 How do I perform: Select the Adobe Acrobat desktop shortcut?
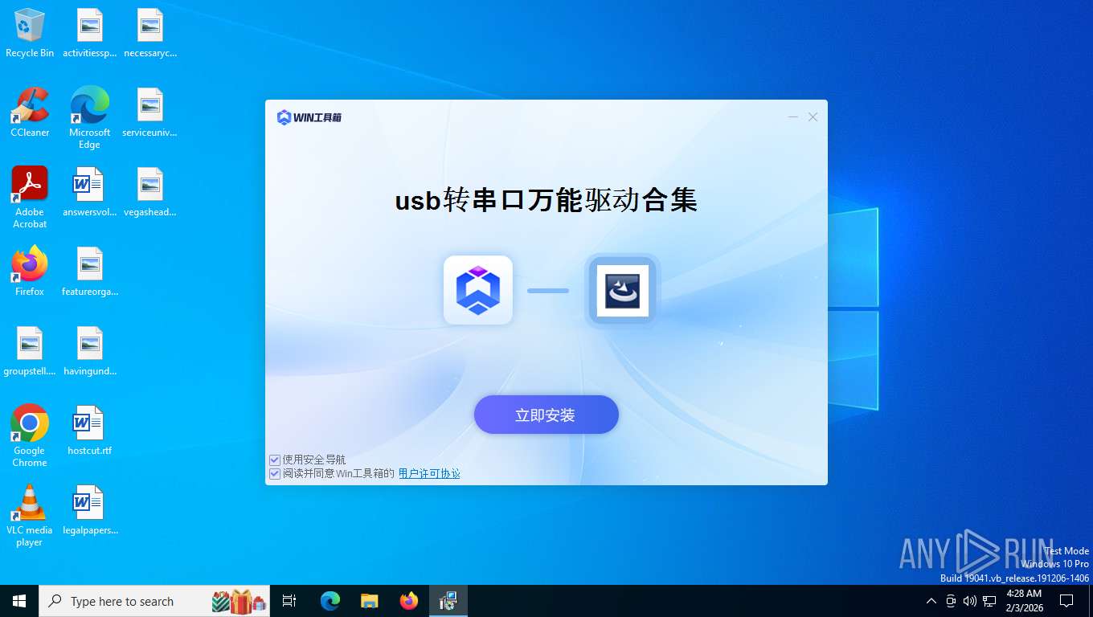tap(30, 198)
